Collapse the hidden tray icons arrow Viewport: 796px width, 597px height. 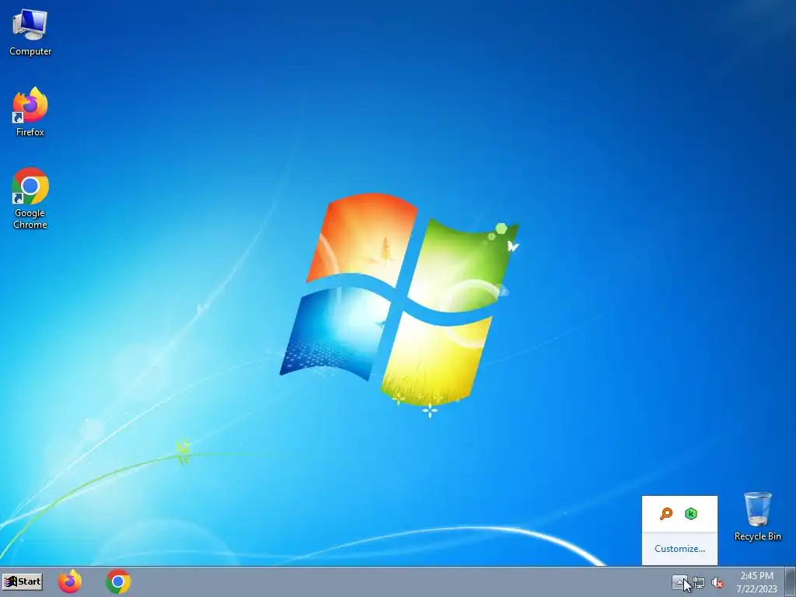(679, 582)
